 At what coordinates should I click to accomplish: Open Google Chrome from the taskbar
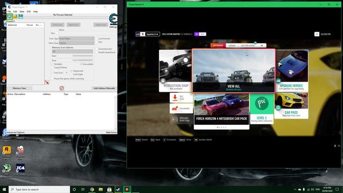[x=92, y=189]
